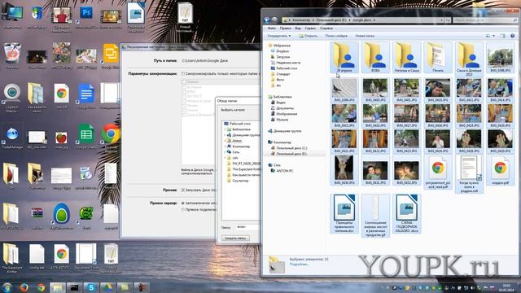Click 'Создать папку' in the browse dialog
The image size is (521, 293).
[235, 238]
